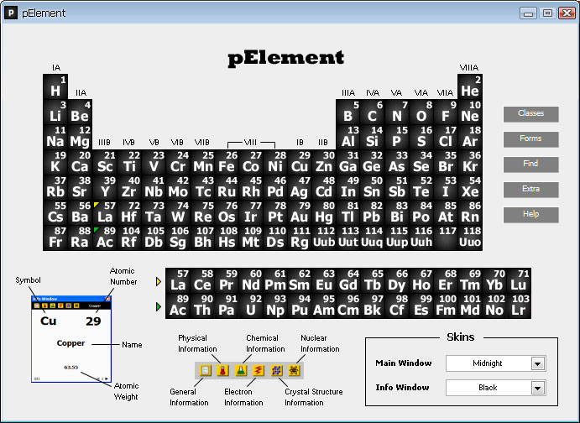Select Sodium (Na) element tile

55,137
